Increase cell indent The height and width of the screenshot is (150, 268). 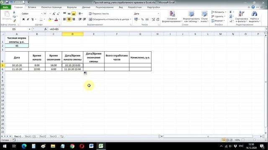[84, 19]
